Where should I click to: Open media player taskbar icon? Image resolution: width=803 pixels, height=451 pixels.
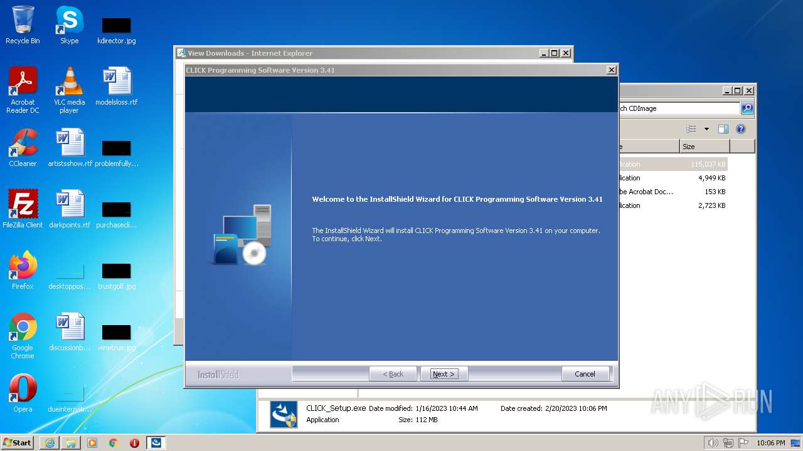(92, 443)
